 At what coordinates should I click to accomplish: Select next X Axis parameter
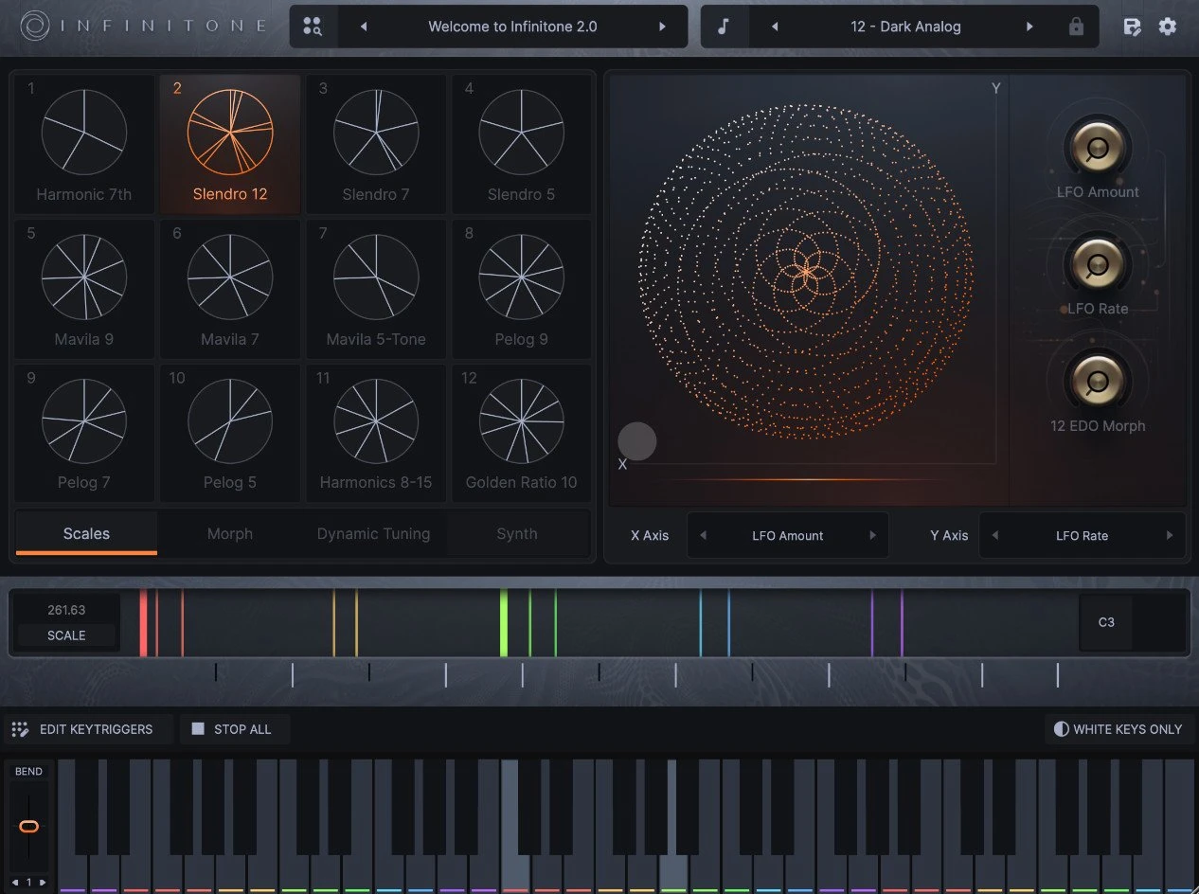(872, 536)
